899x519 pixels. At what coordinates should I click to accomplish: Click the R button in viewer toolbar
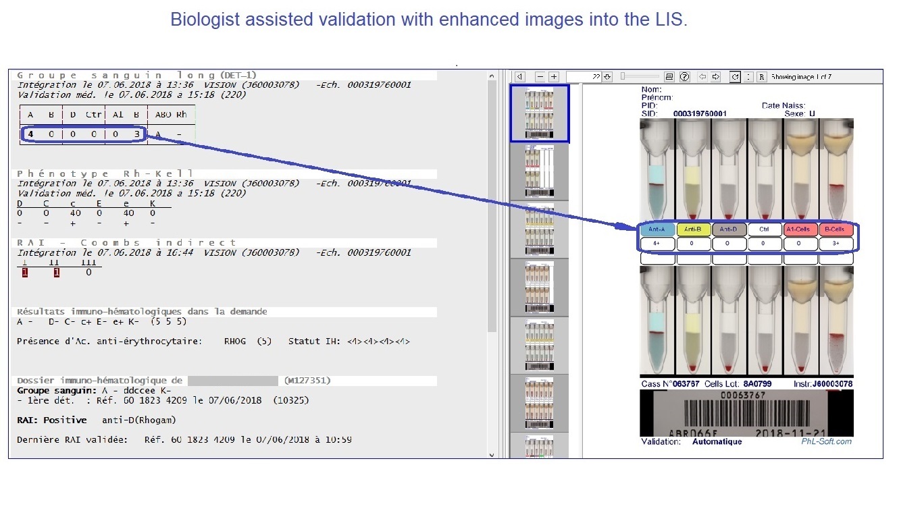761,77
